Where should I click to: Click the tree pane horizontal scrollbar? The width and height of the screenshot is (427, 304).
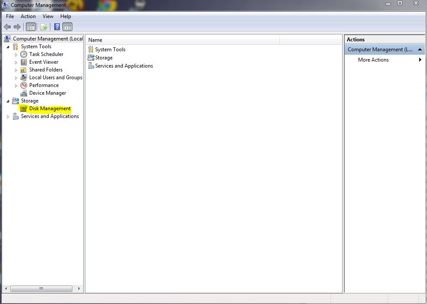41,288
